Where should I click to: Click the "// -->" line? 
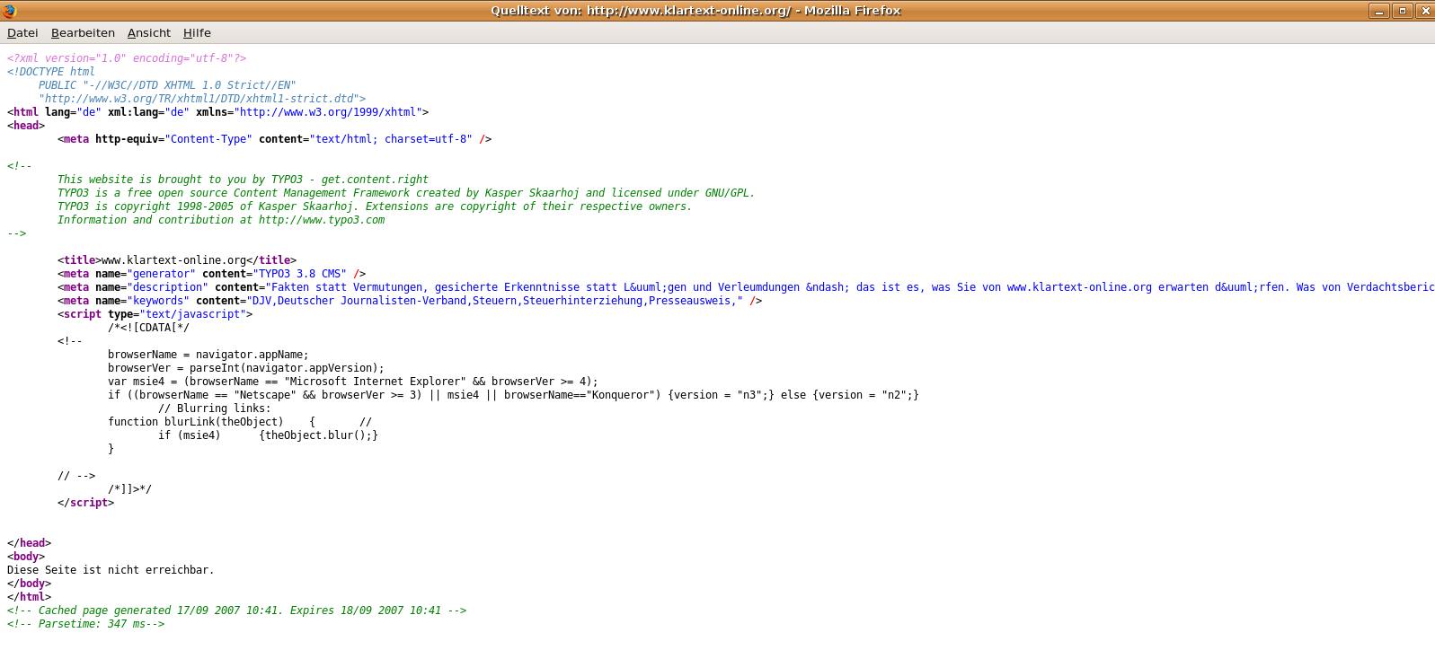coord(76,476)
